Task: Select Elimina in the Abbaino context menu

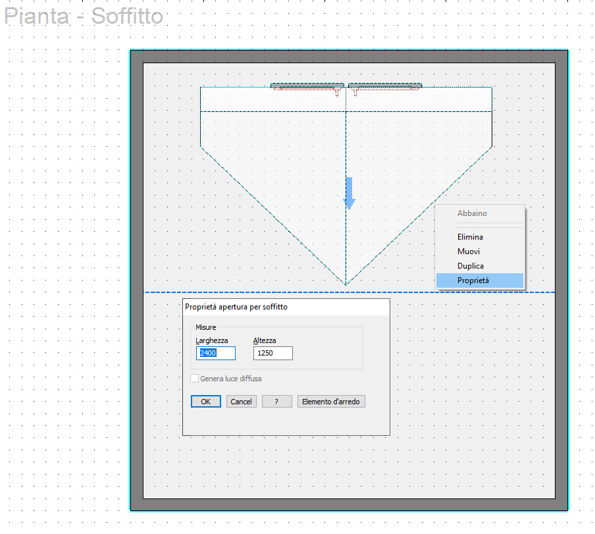Action: pos(480,237)
